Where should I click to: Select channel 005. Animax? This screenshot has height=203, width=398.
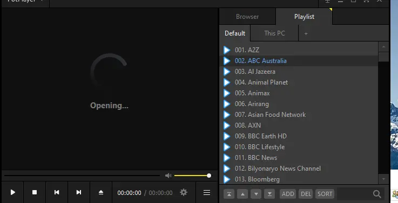pyautogui.click(x=299, y=93)
